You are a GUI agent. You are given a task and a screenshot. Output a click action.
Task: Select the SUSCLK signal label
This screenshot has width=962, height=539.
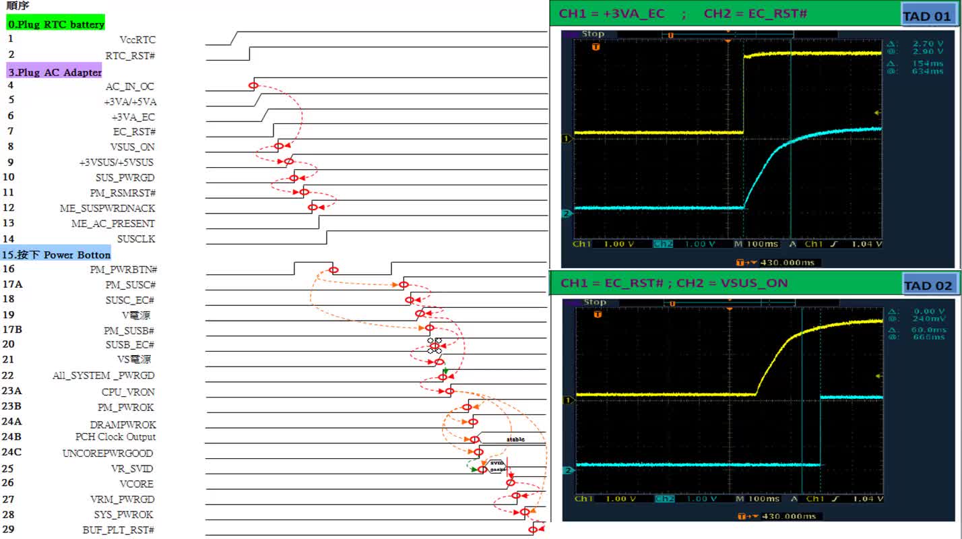click(135, 239)
